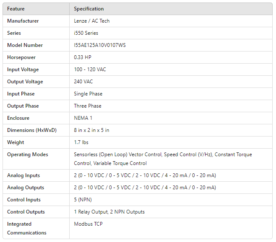Select the 5 (NPN) control inputs value
276x242 pixels.
click(x=83, y=200)
